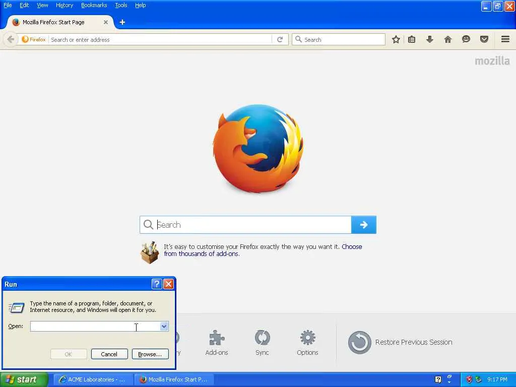The width and height of the screenshot is (516, 387).
Task: Close the Mozilla Firefox Start Page tab
Action: tap(106, 22)
